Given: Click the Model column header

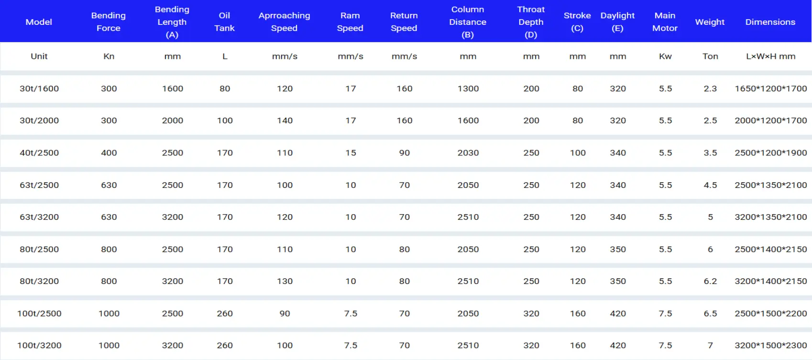Looking at the screenshot, I should [39, 22].
